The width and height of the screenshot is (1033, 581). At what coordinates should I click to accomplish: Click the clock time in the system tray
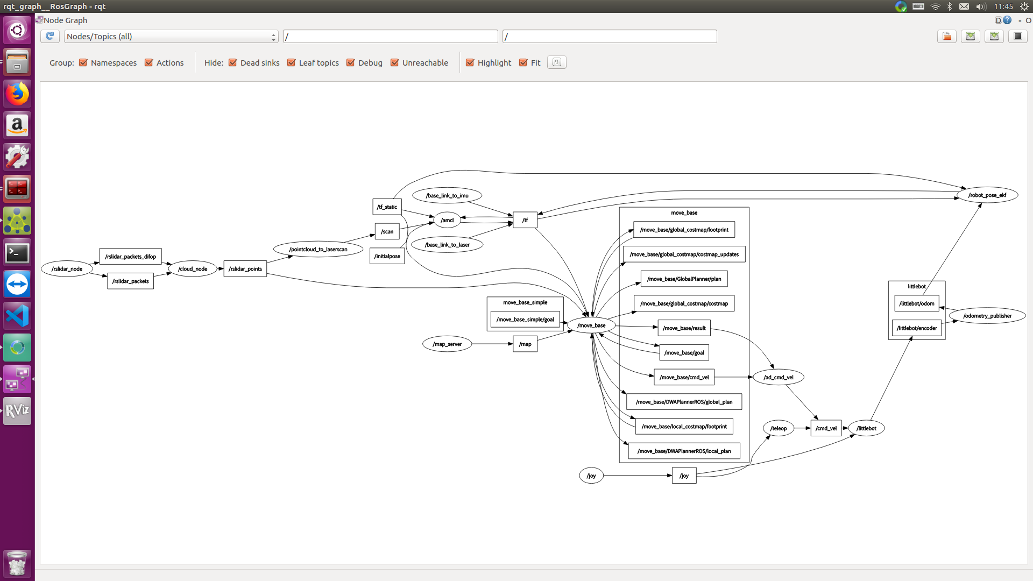[x=1003, y=6]
